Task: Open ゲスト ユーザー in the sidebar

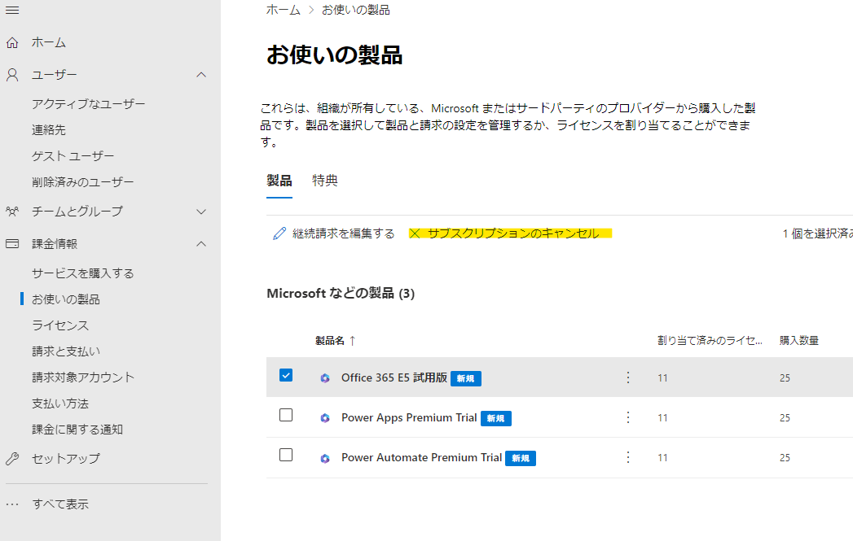Action: [73, 156]
